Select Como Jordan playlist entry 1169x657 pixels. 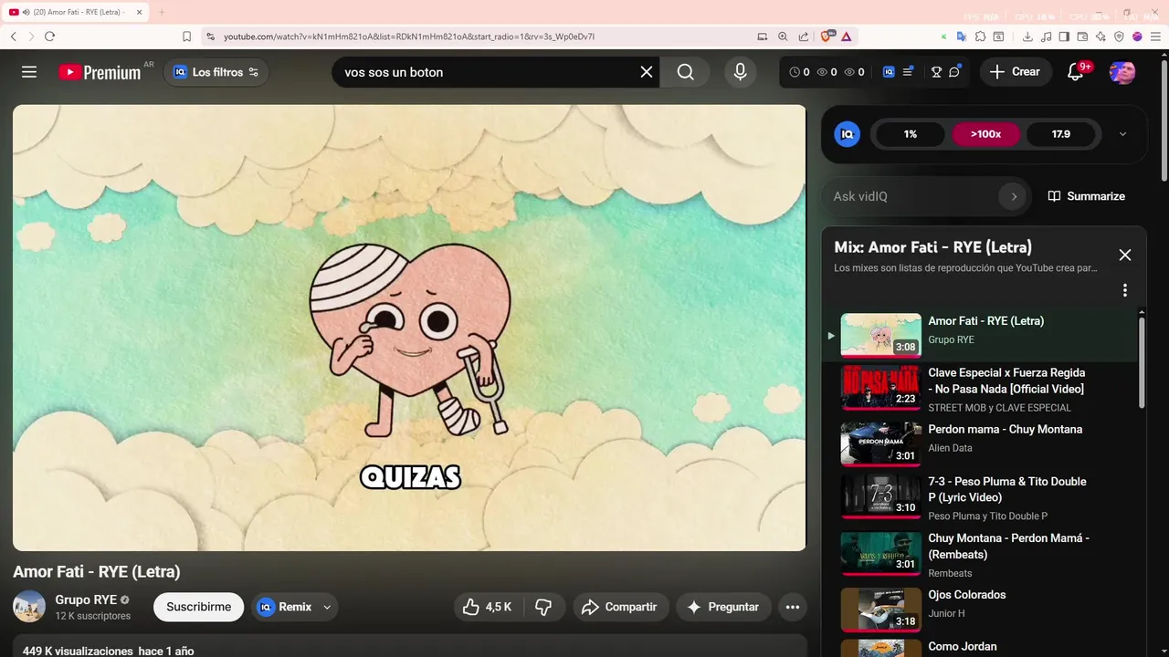click(x=982, y=647)
